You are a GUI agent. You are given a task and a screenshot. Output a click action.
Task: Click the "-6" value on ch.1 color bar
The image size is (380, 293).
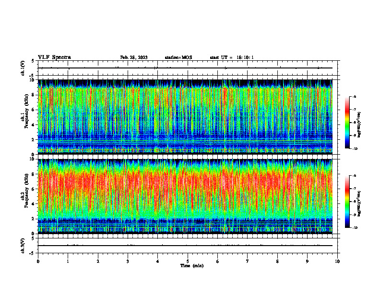[354, 96]
